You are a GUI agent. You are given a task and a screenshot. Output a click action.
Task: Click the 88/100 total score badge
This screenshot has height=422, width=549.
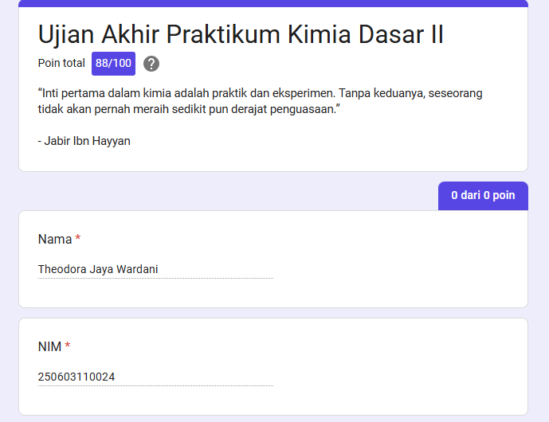click(x=113, y=64)
